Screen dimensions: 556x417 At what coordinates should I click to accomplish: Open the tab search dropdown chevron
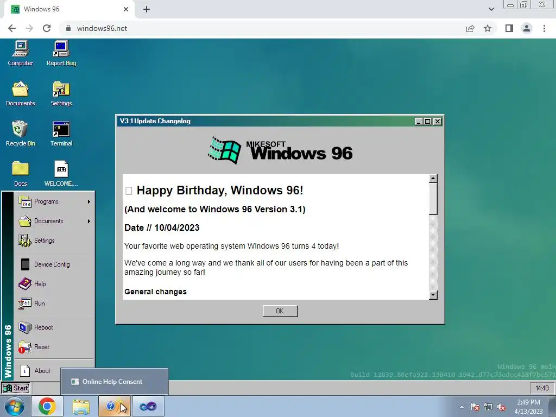pyautogui.click(x=491, y=9)
